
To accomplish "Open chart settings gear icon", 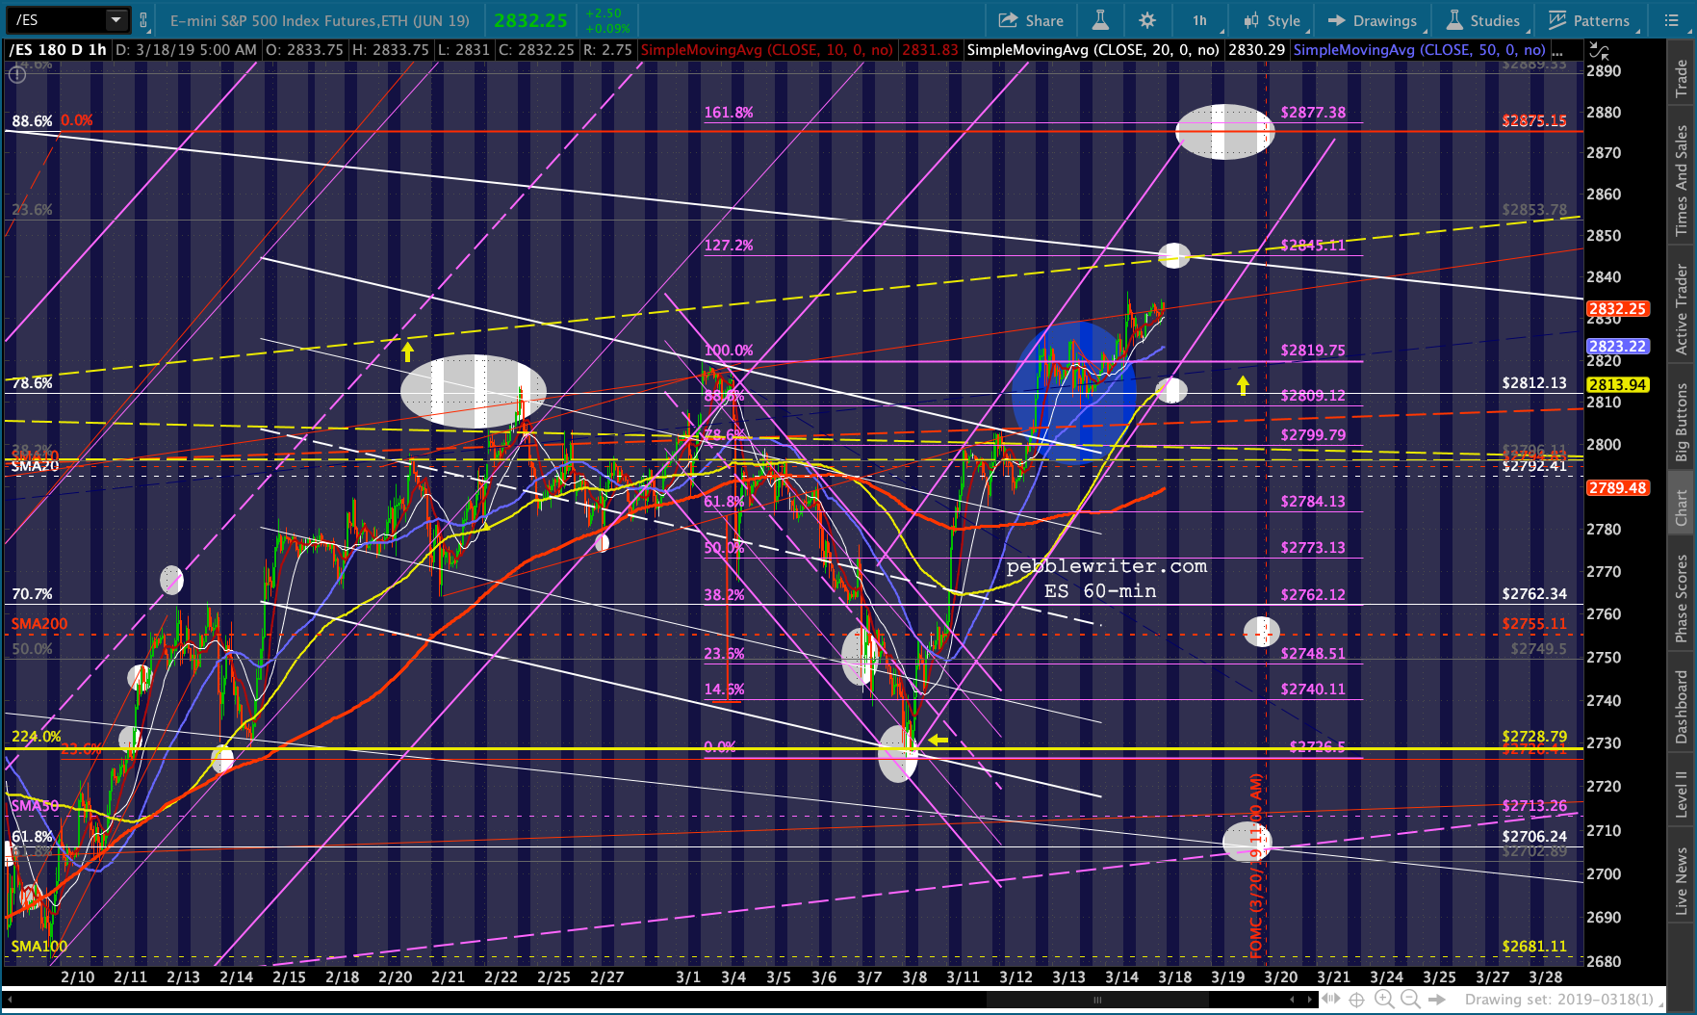I will coord(1147,20).
